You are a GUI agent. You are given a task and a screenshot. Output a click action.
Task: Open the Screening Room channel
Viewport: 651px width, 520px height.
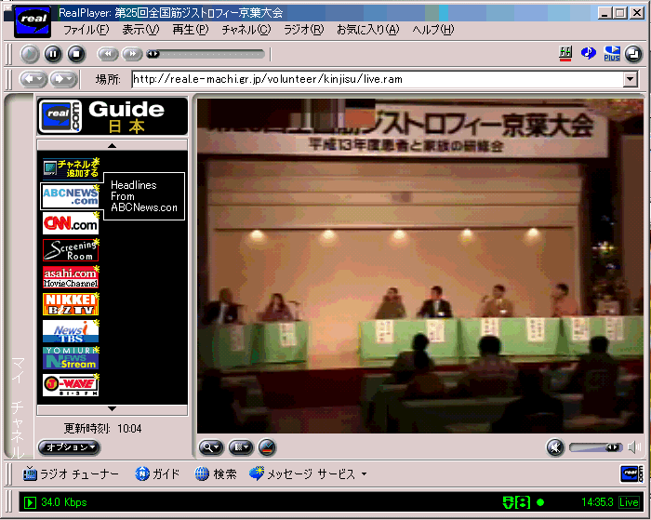click(x=70, y=250)
